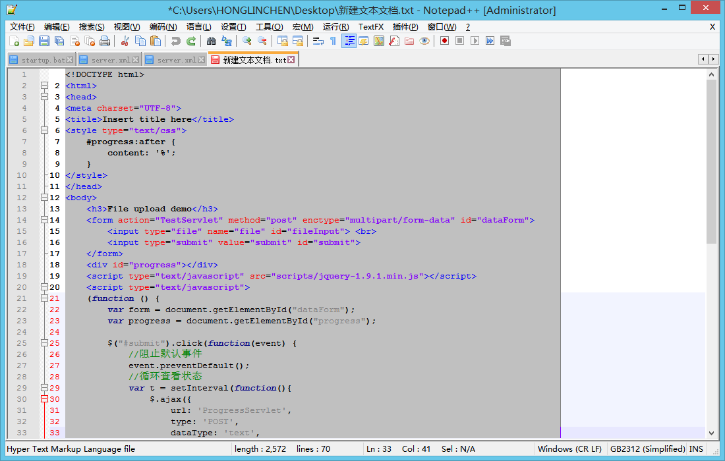Click the Zoom Out magnifier icon

point(262,41)
